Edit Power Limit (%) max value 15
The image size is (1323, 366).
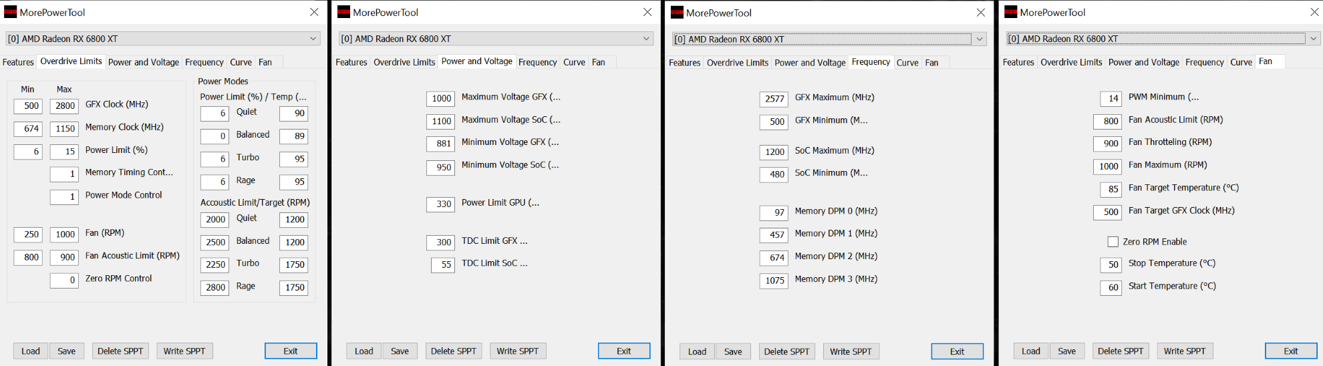click(x=65, y=152)
